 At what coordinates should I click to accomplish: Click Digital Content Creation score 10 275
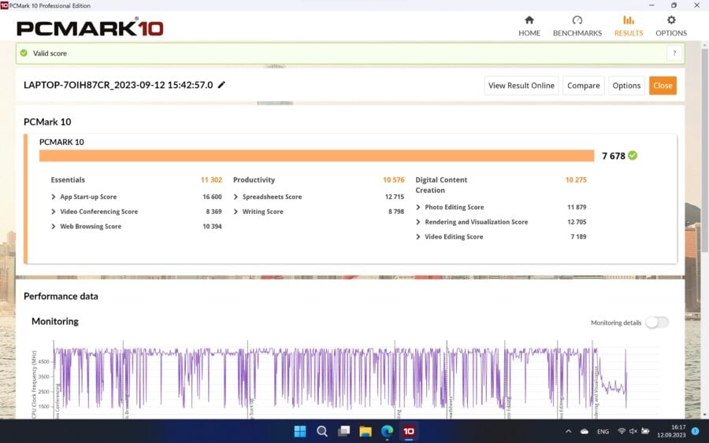pyautogui.click(x=576, y=179)
